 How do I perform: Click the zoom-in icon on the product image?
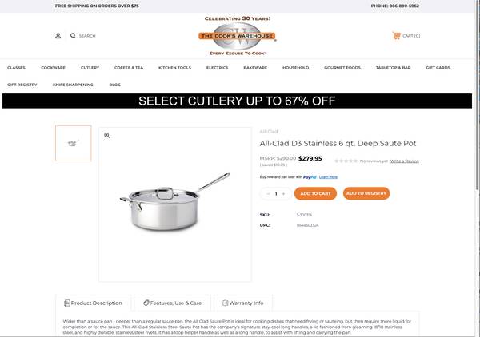tap(107, 135)
